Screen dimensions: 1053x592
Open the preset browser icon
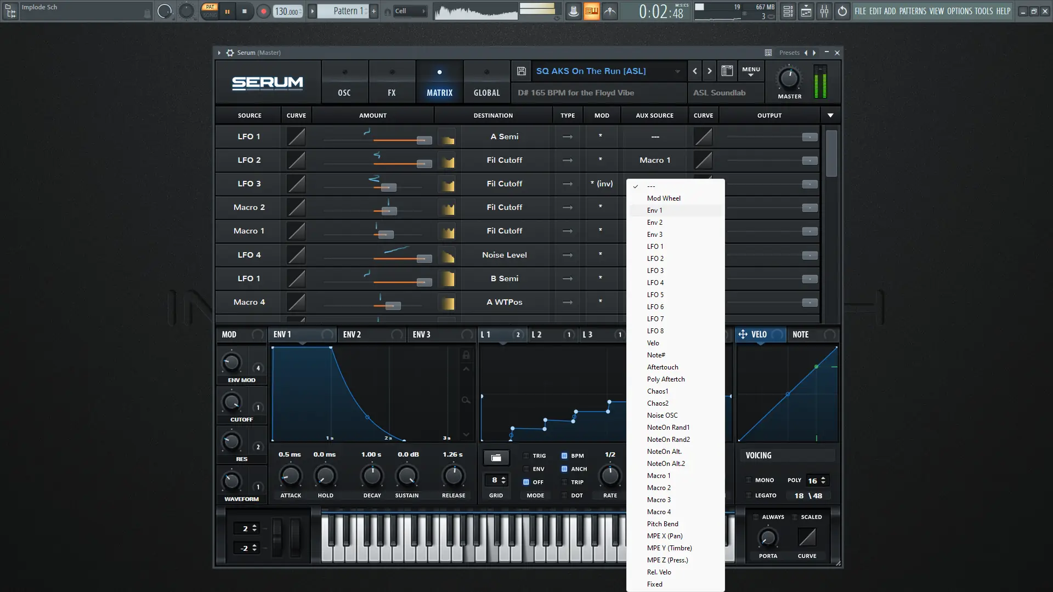click(727, 71)
